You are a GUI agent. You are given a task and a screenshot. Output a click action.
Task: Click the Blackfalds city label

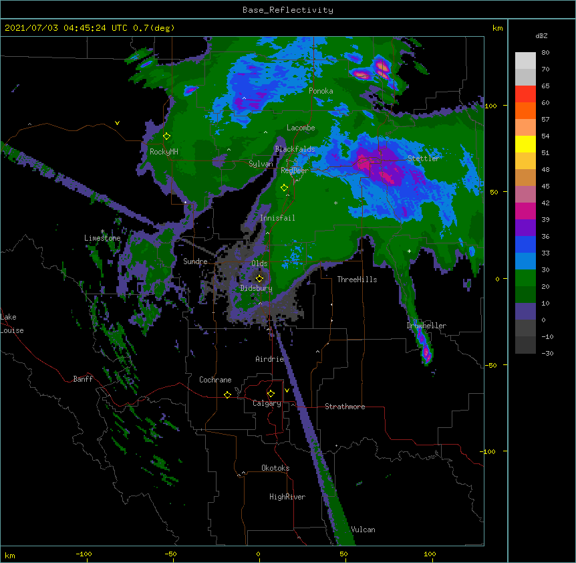pos(295,149)
